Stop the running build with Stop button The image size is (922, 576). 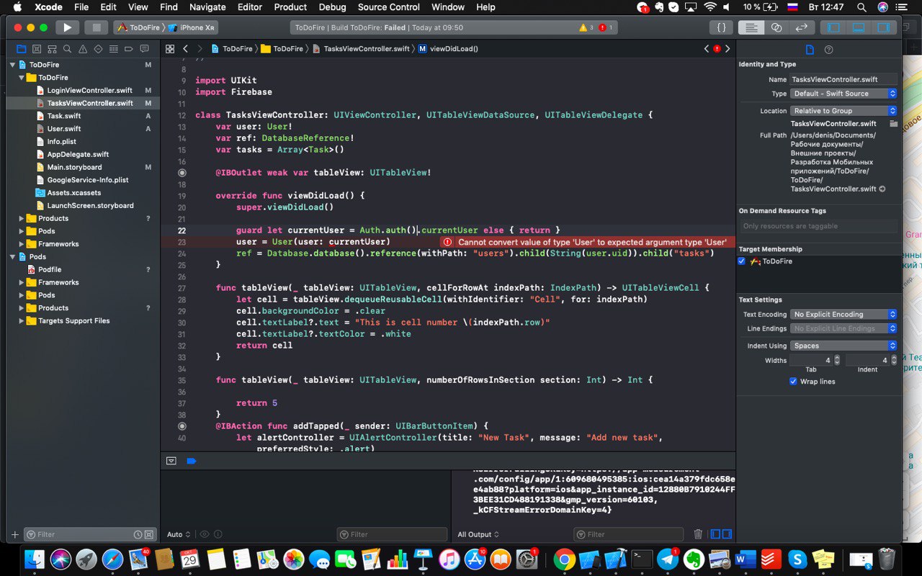point(96,27)
